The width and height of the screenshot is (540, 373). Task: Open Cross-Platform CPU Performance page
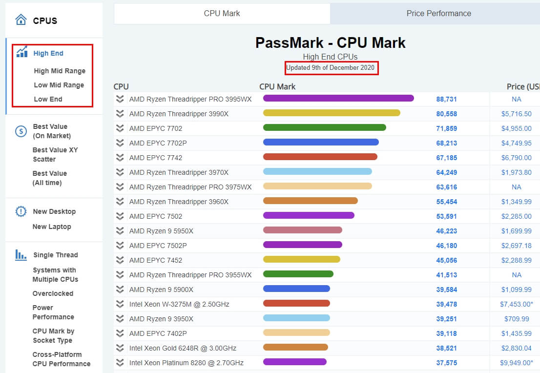point(62,359)
